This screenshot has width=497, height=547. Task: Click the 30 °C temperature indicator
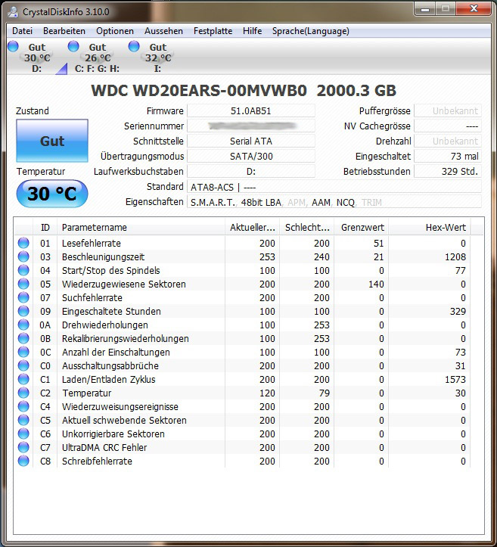tap(52, 194)
